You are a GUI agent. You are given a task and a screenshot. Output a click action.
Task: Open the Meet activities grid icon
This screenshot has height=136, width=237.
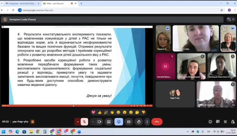pos(225,122)
